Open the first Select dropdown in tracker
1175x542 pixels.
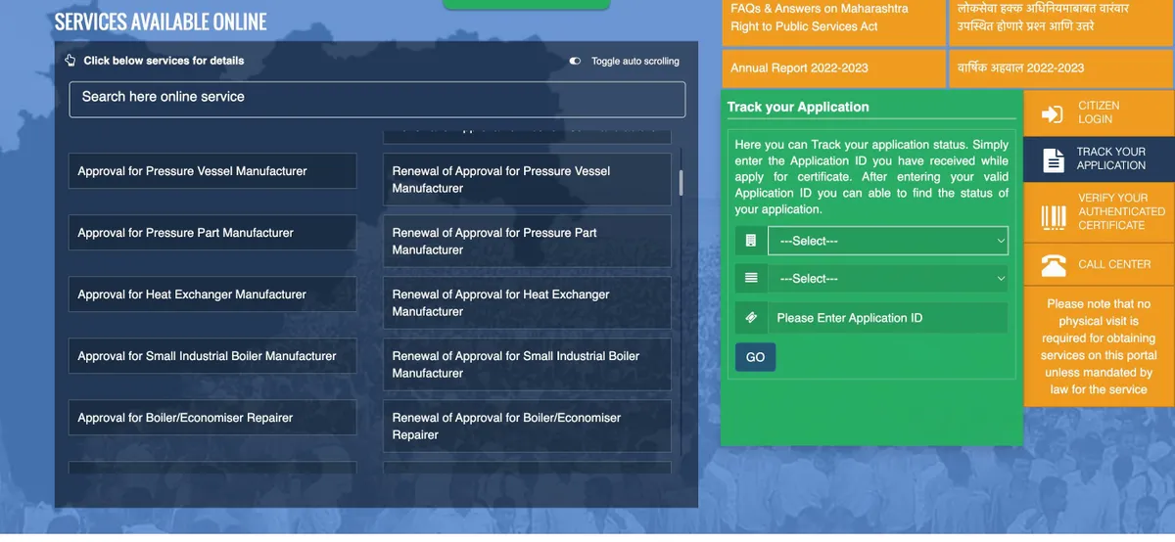[887, 241]
